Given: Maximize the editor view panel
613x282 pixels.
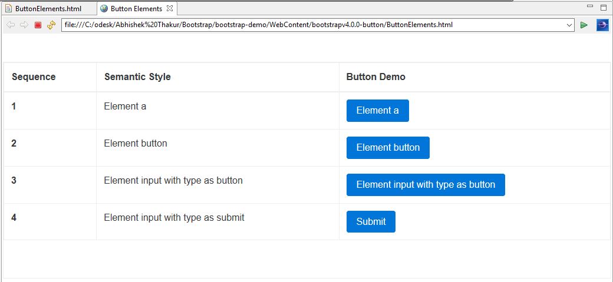Looking at the screenshot, I should point(603,8).
